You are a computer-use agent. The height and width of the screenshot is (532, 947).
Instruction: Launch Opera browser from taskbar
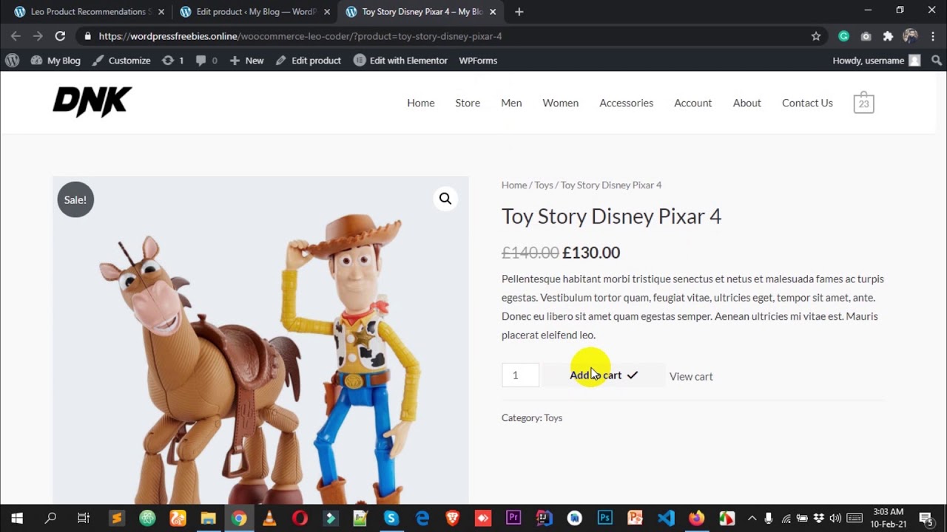click(x=300, y=519)
